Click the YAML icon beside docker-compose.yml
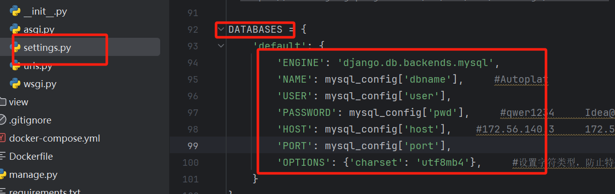 click(2, 138)
